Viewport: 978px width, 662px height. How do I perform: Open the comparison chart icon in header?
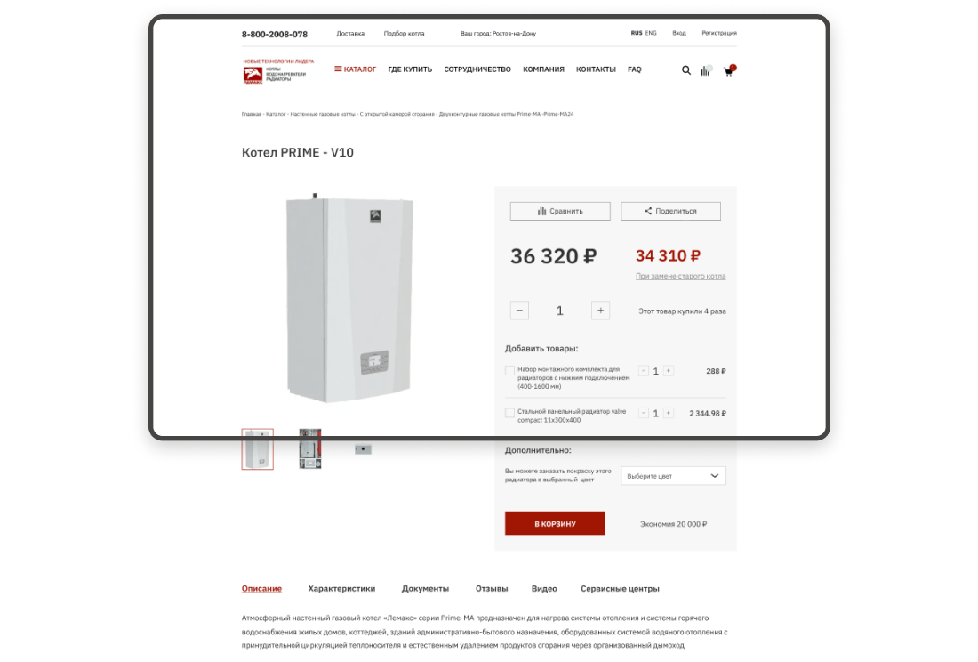[x=706, y=70]
